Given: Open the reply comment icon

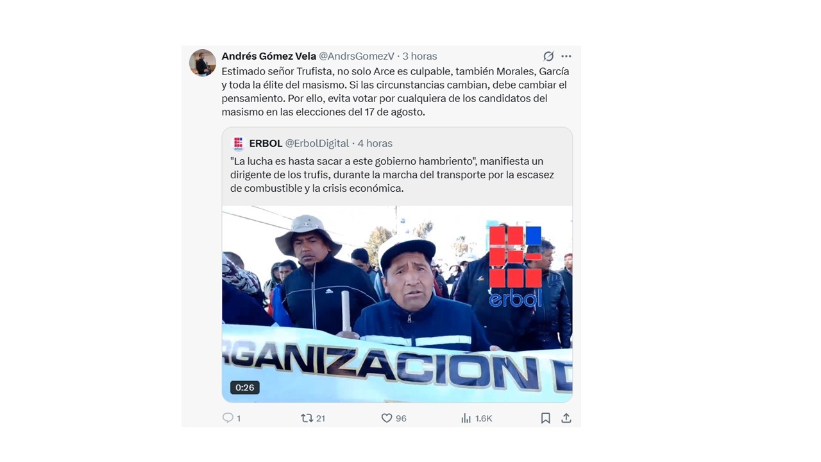Looking at the screenshot, I should [x=228, y=418].
